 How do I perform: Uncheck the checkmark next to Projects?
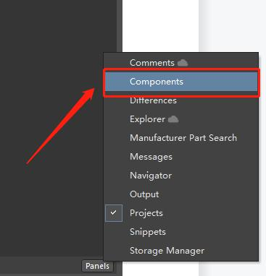[114, 213]
